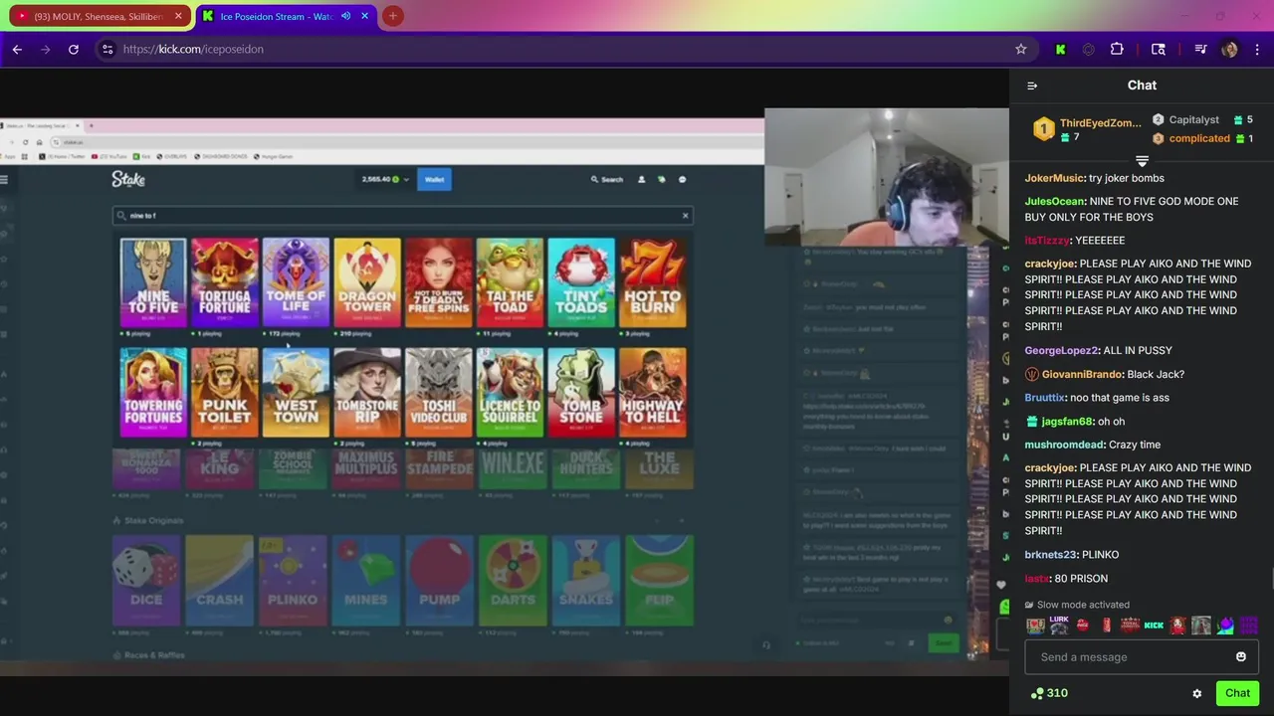Click the Towering Fortunes game thumbnail

click(152, 392)
